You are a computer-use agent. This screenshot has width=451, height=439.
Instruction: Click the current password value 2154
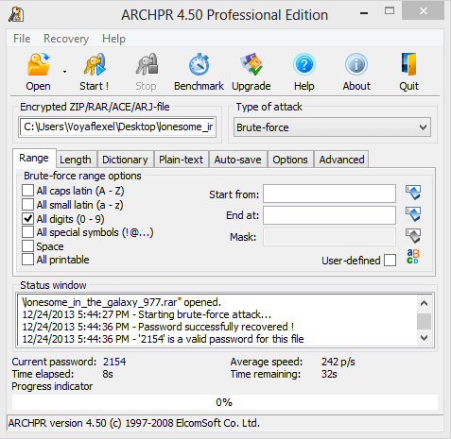(x=114, y=362)
